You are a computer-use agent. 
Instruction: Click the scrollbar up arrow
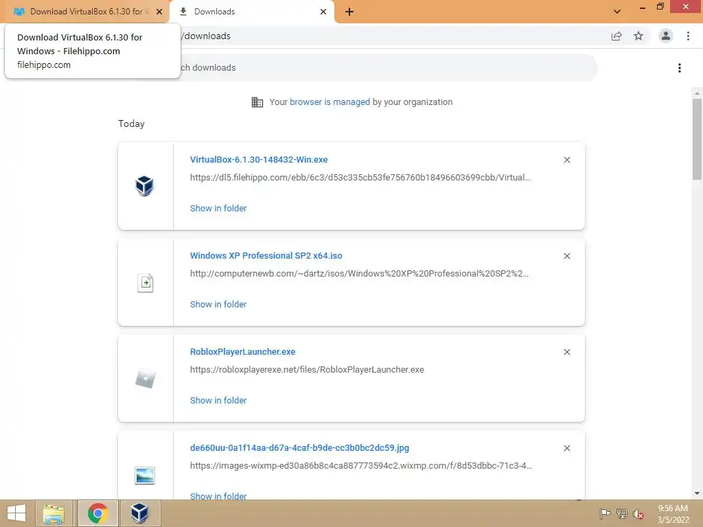pos(697,93)
